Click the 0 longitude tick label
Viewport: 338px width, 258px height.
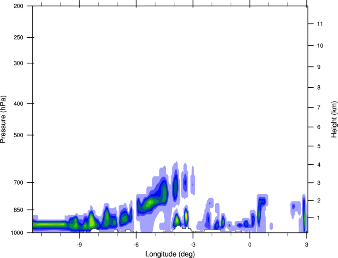(250, 245)
